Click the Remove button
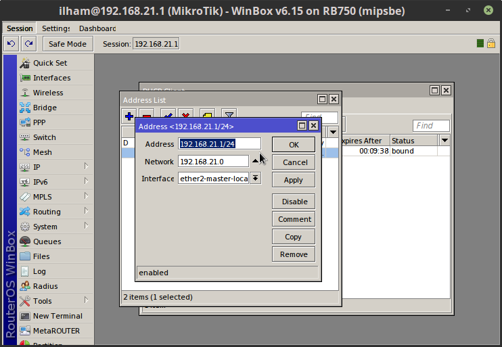 (x=294, y=254)
